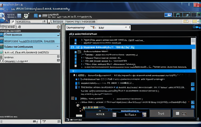Select the second tab in the gray tab bar
Viewport: 201px width, 127px height.
point(80,21)
